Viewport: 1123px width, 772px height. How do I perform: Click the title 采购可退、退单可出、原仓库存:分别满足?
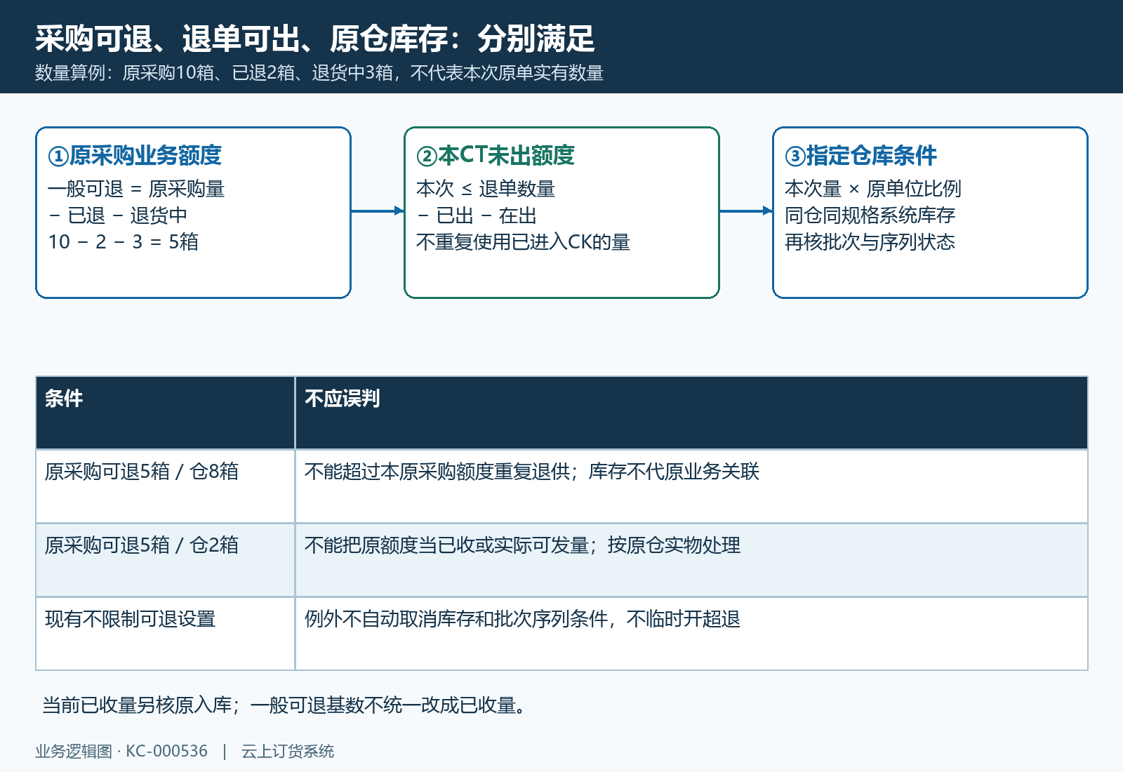click(315, 39)
